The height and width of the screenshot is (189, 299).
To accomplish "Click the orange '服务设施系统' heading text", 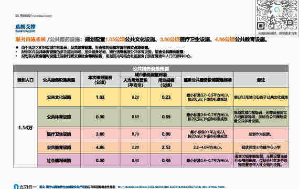I will pos(30,39).
